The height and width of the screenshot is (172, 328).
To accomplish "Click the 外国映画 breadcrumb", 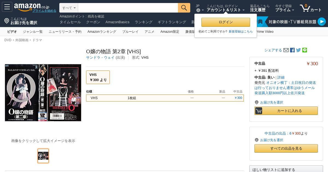I will (x=22, y=40).
